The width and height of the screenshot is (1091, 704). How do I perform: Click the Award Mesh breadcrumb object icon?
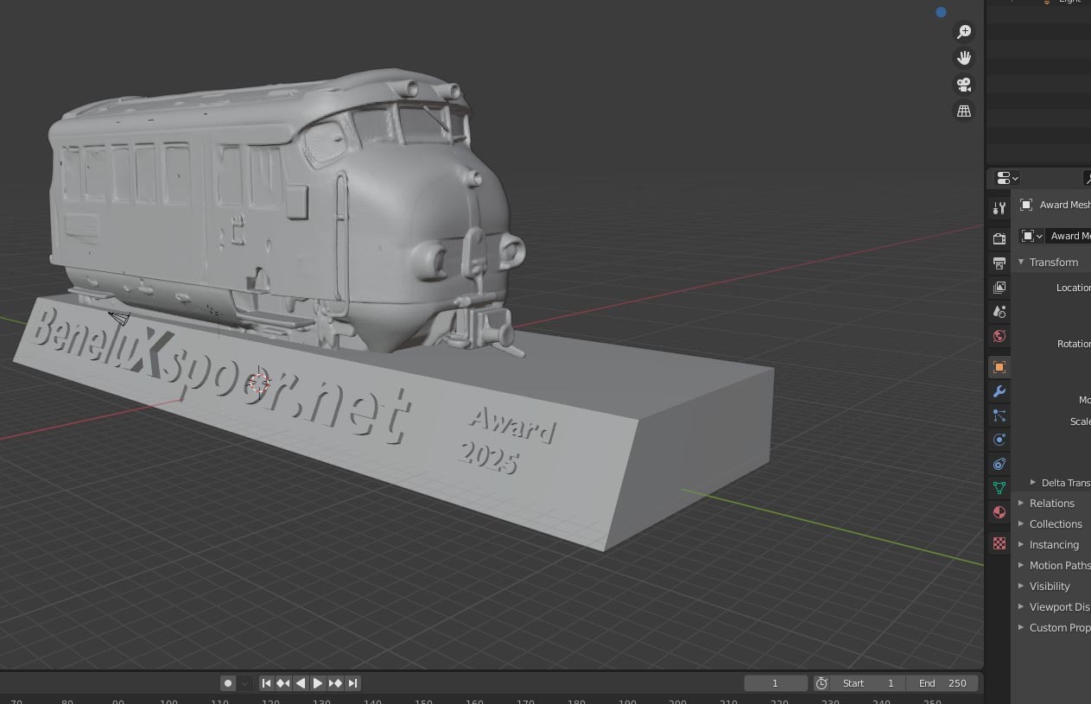[1025, 205]
